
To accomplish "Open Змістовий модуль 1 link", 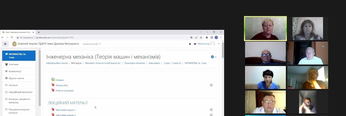I will click(x=66, y=110).
